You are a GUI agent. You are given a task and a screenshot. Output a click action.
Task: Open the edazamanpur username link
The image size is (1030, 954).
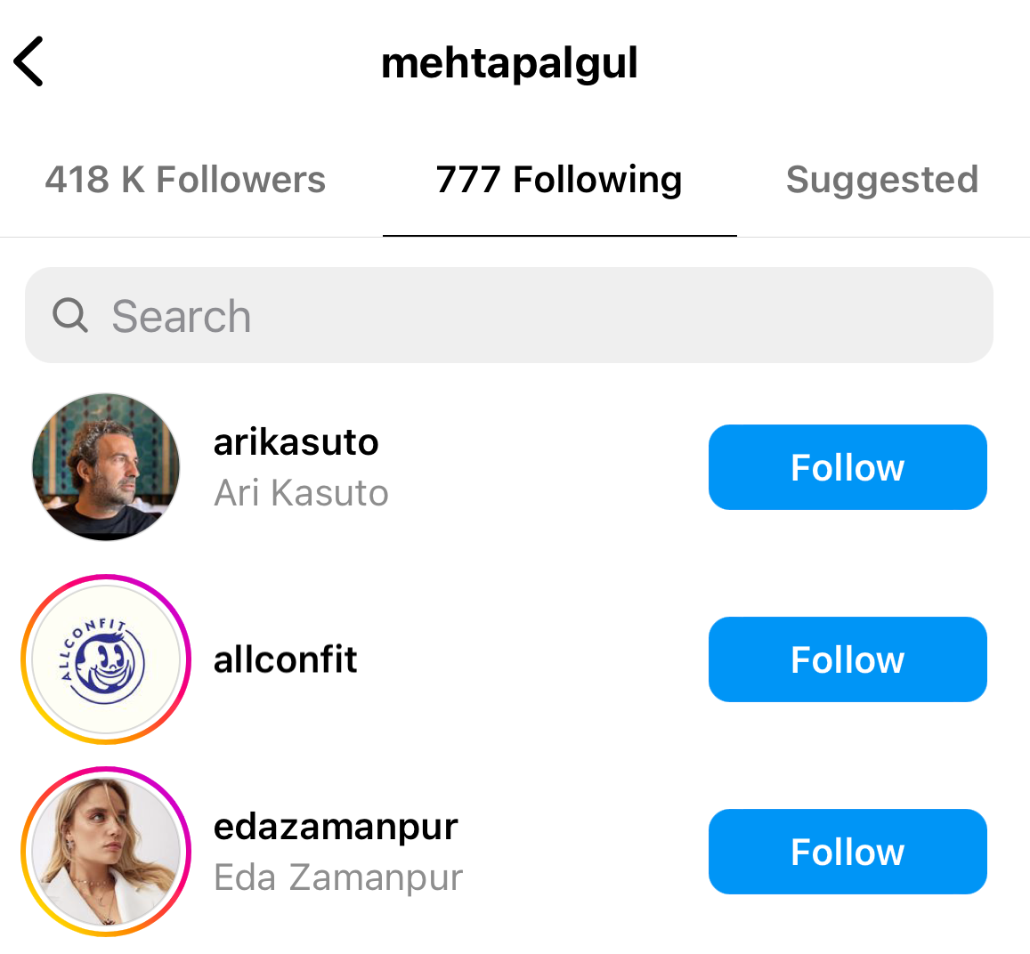[336, 827]
